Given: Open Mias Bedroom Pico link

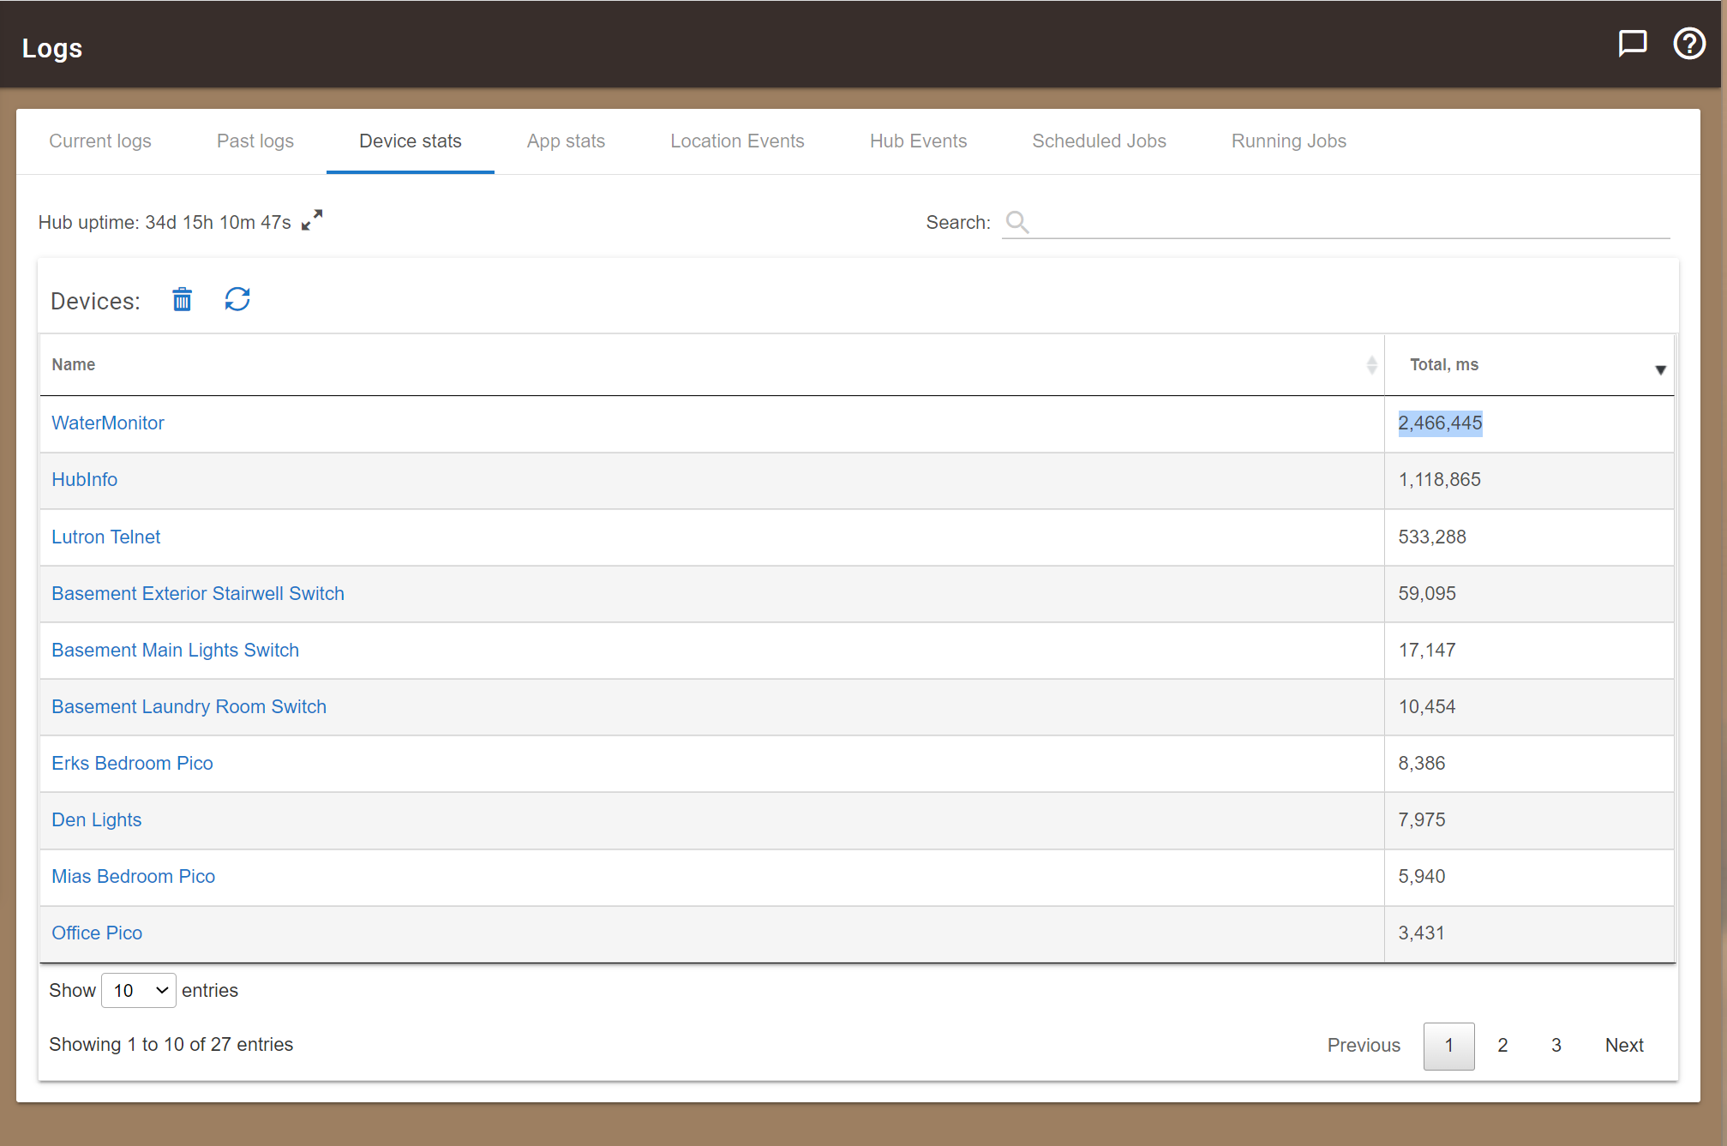Looking at the screenshot, I should tap(134, 877).
